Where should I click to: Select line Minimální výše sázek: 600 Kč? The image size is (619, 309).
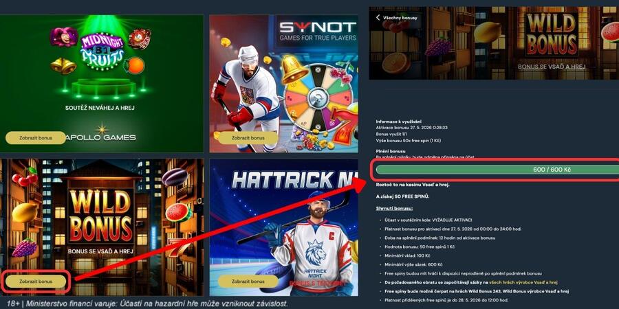[413, 264]
